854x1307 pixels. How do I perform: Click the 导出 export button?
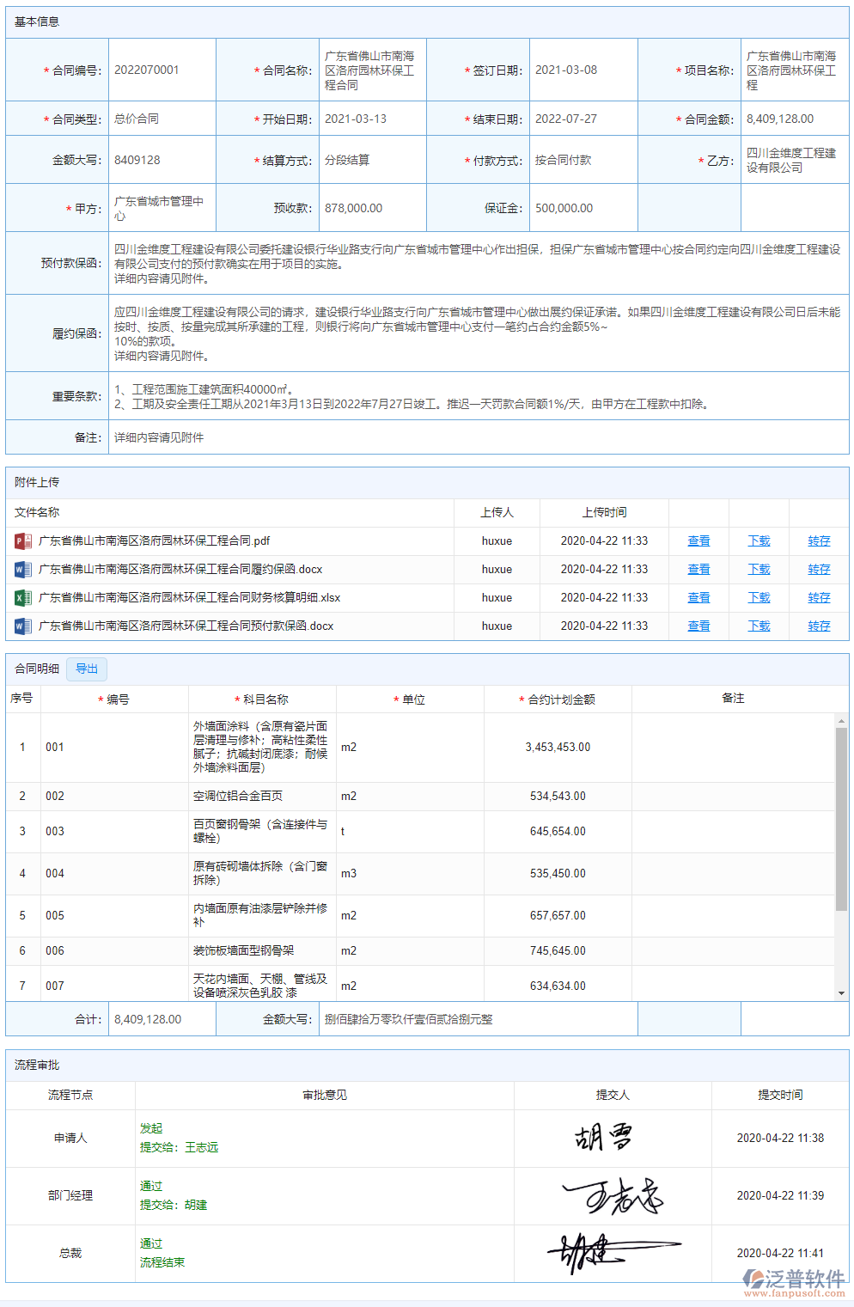87,669
